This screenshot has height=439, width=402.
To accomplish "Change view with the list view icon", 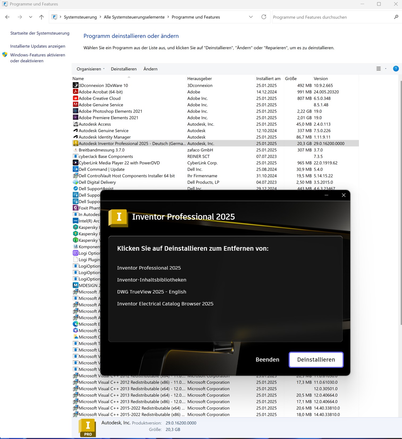I will (379, 69).
